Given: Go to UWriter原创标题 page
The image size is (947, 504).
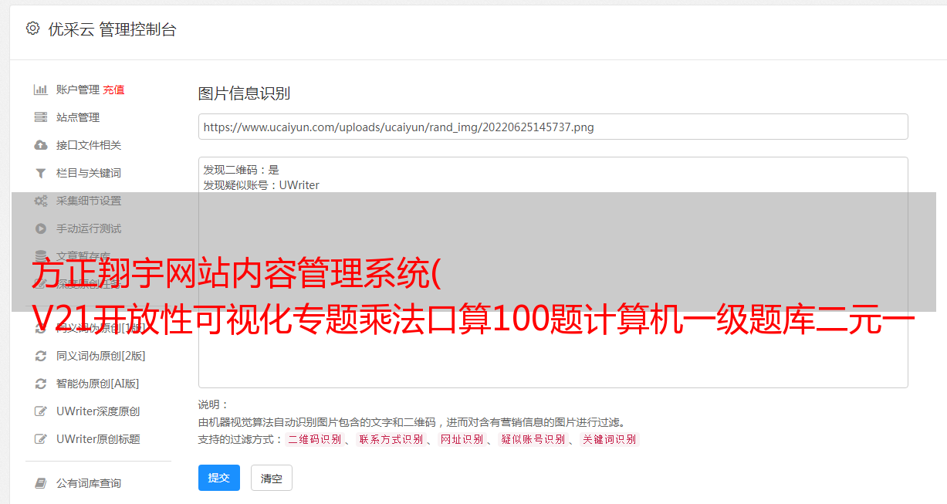Looking at the screenshot, I should coord(98,439).
